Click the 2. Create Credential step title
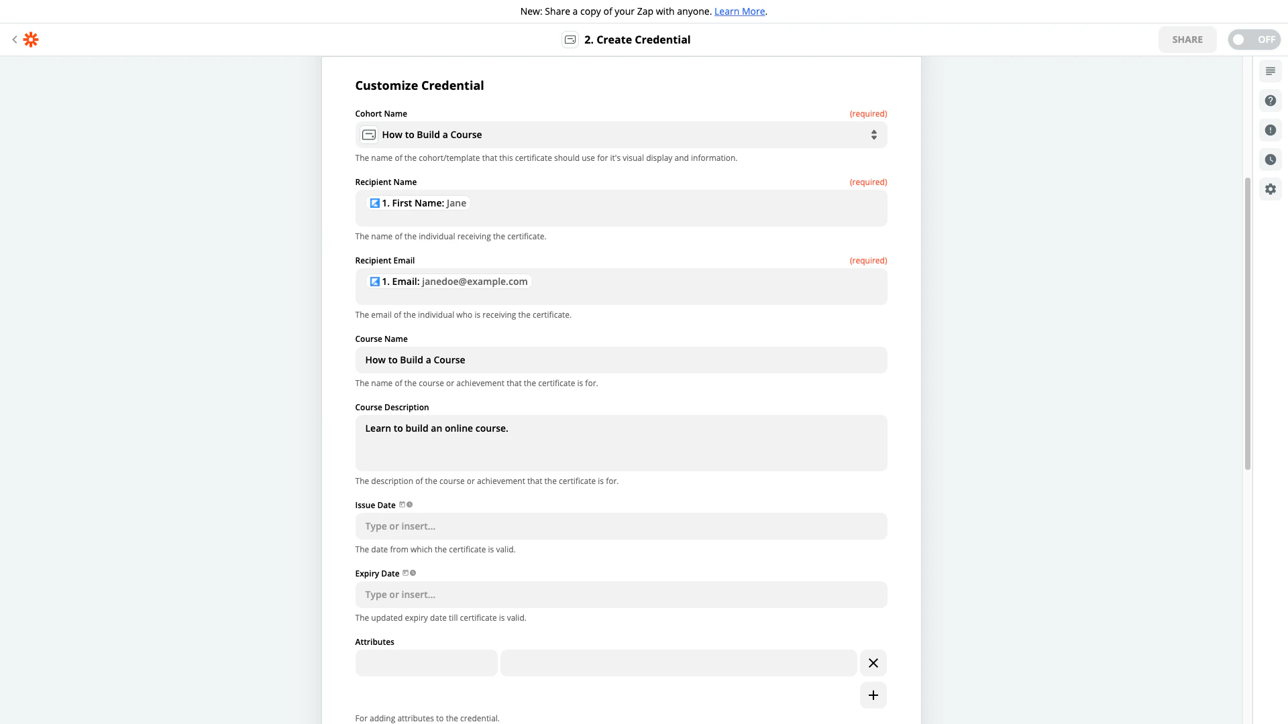The height and width of the screenshot is (724, 1288). [x=637, y=40]
